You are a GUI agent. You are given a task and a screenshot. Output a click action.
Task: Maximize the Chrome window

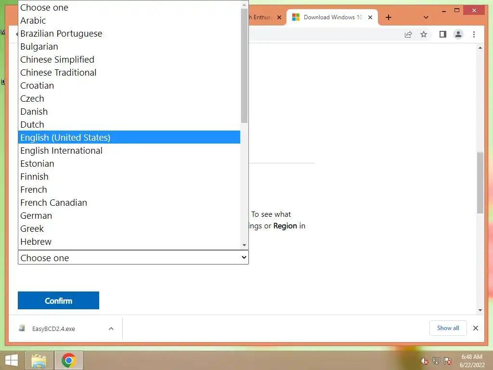(457, 11)
